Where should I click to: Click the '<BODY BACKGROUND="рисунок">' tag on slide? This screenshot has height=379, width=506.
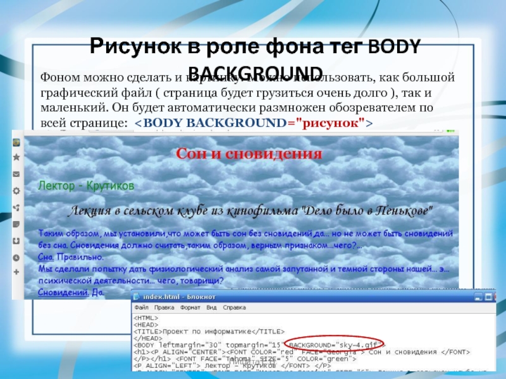point(254,123)
